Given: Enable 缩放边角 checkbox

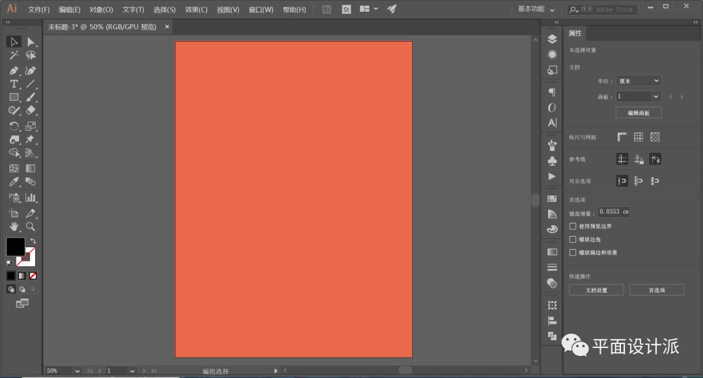Looking at the screenshot, I should [x=573, y=239].
